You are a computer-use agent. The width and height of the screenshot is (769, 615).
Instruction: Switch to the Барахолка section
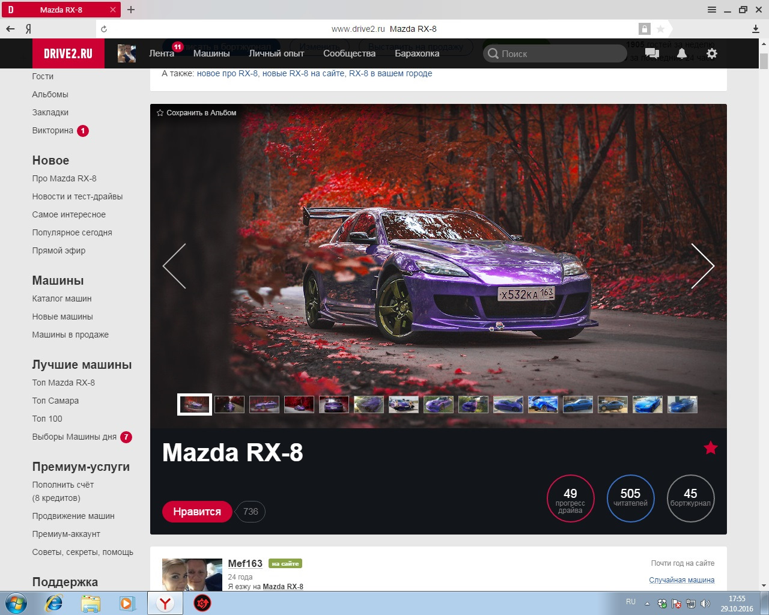tap(417, 53)
